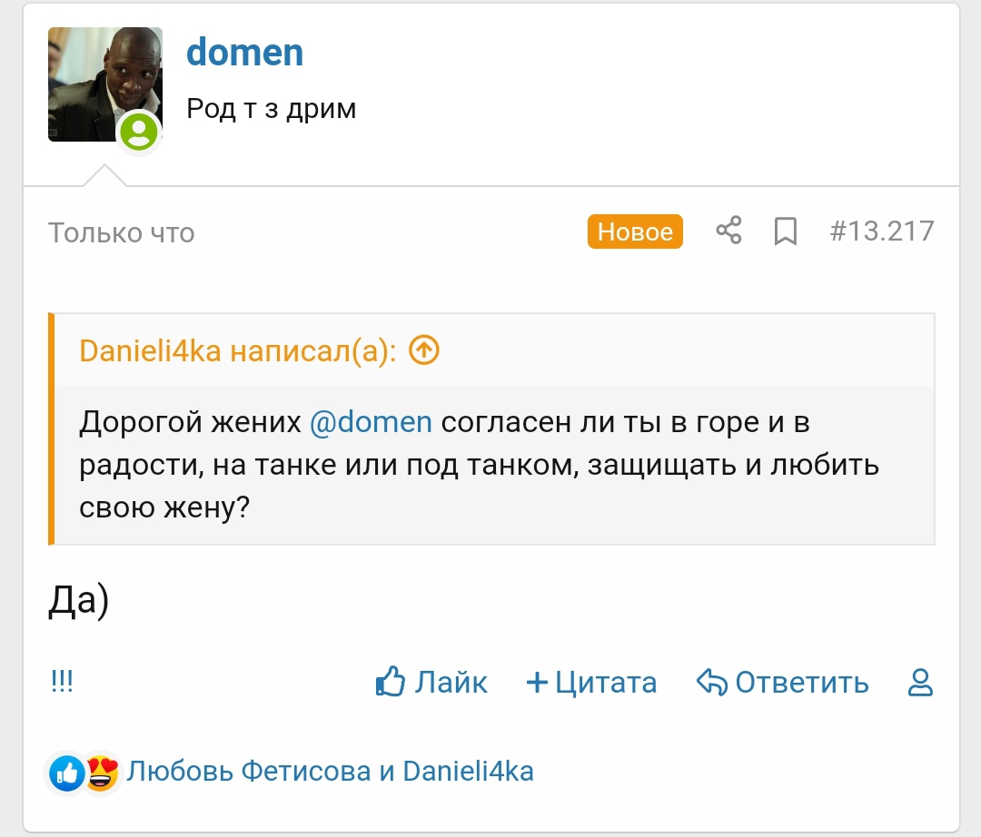
Task: Click the orange Новое label
Action: pyautogui.click(x=635, y=231)
